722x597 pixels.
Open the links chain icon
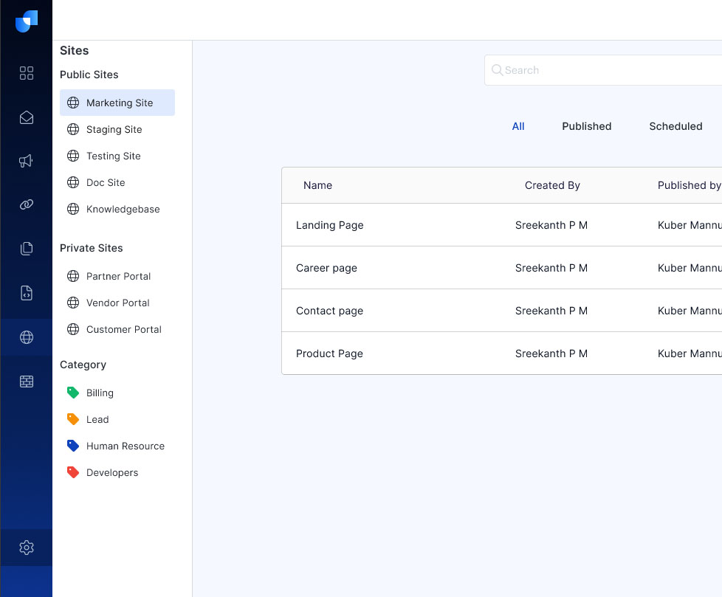pyautogui.click(x=27, y=204)
